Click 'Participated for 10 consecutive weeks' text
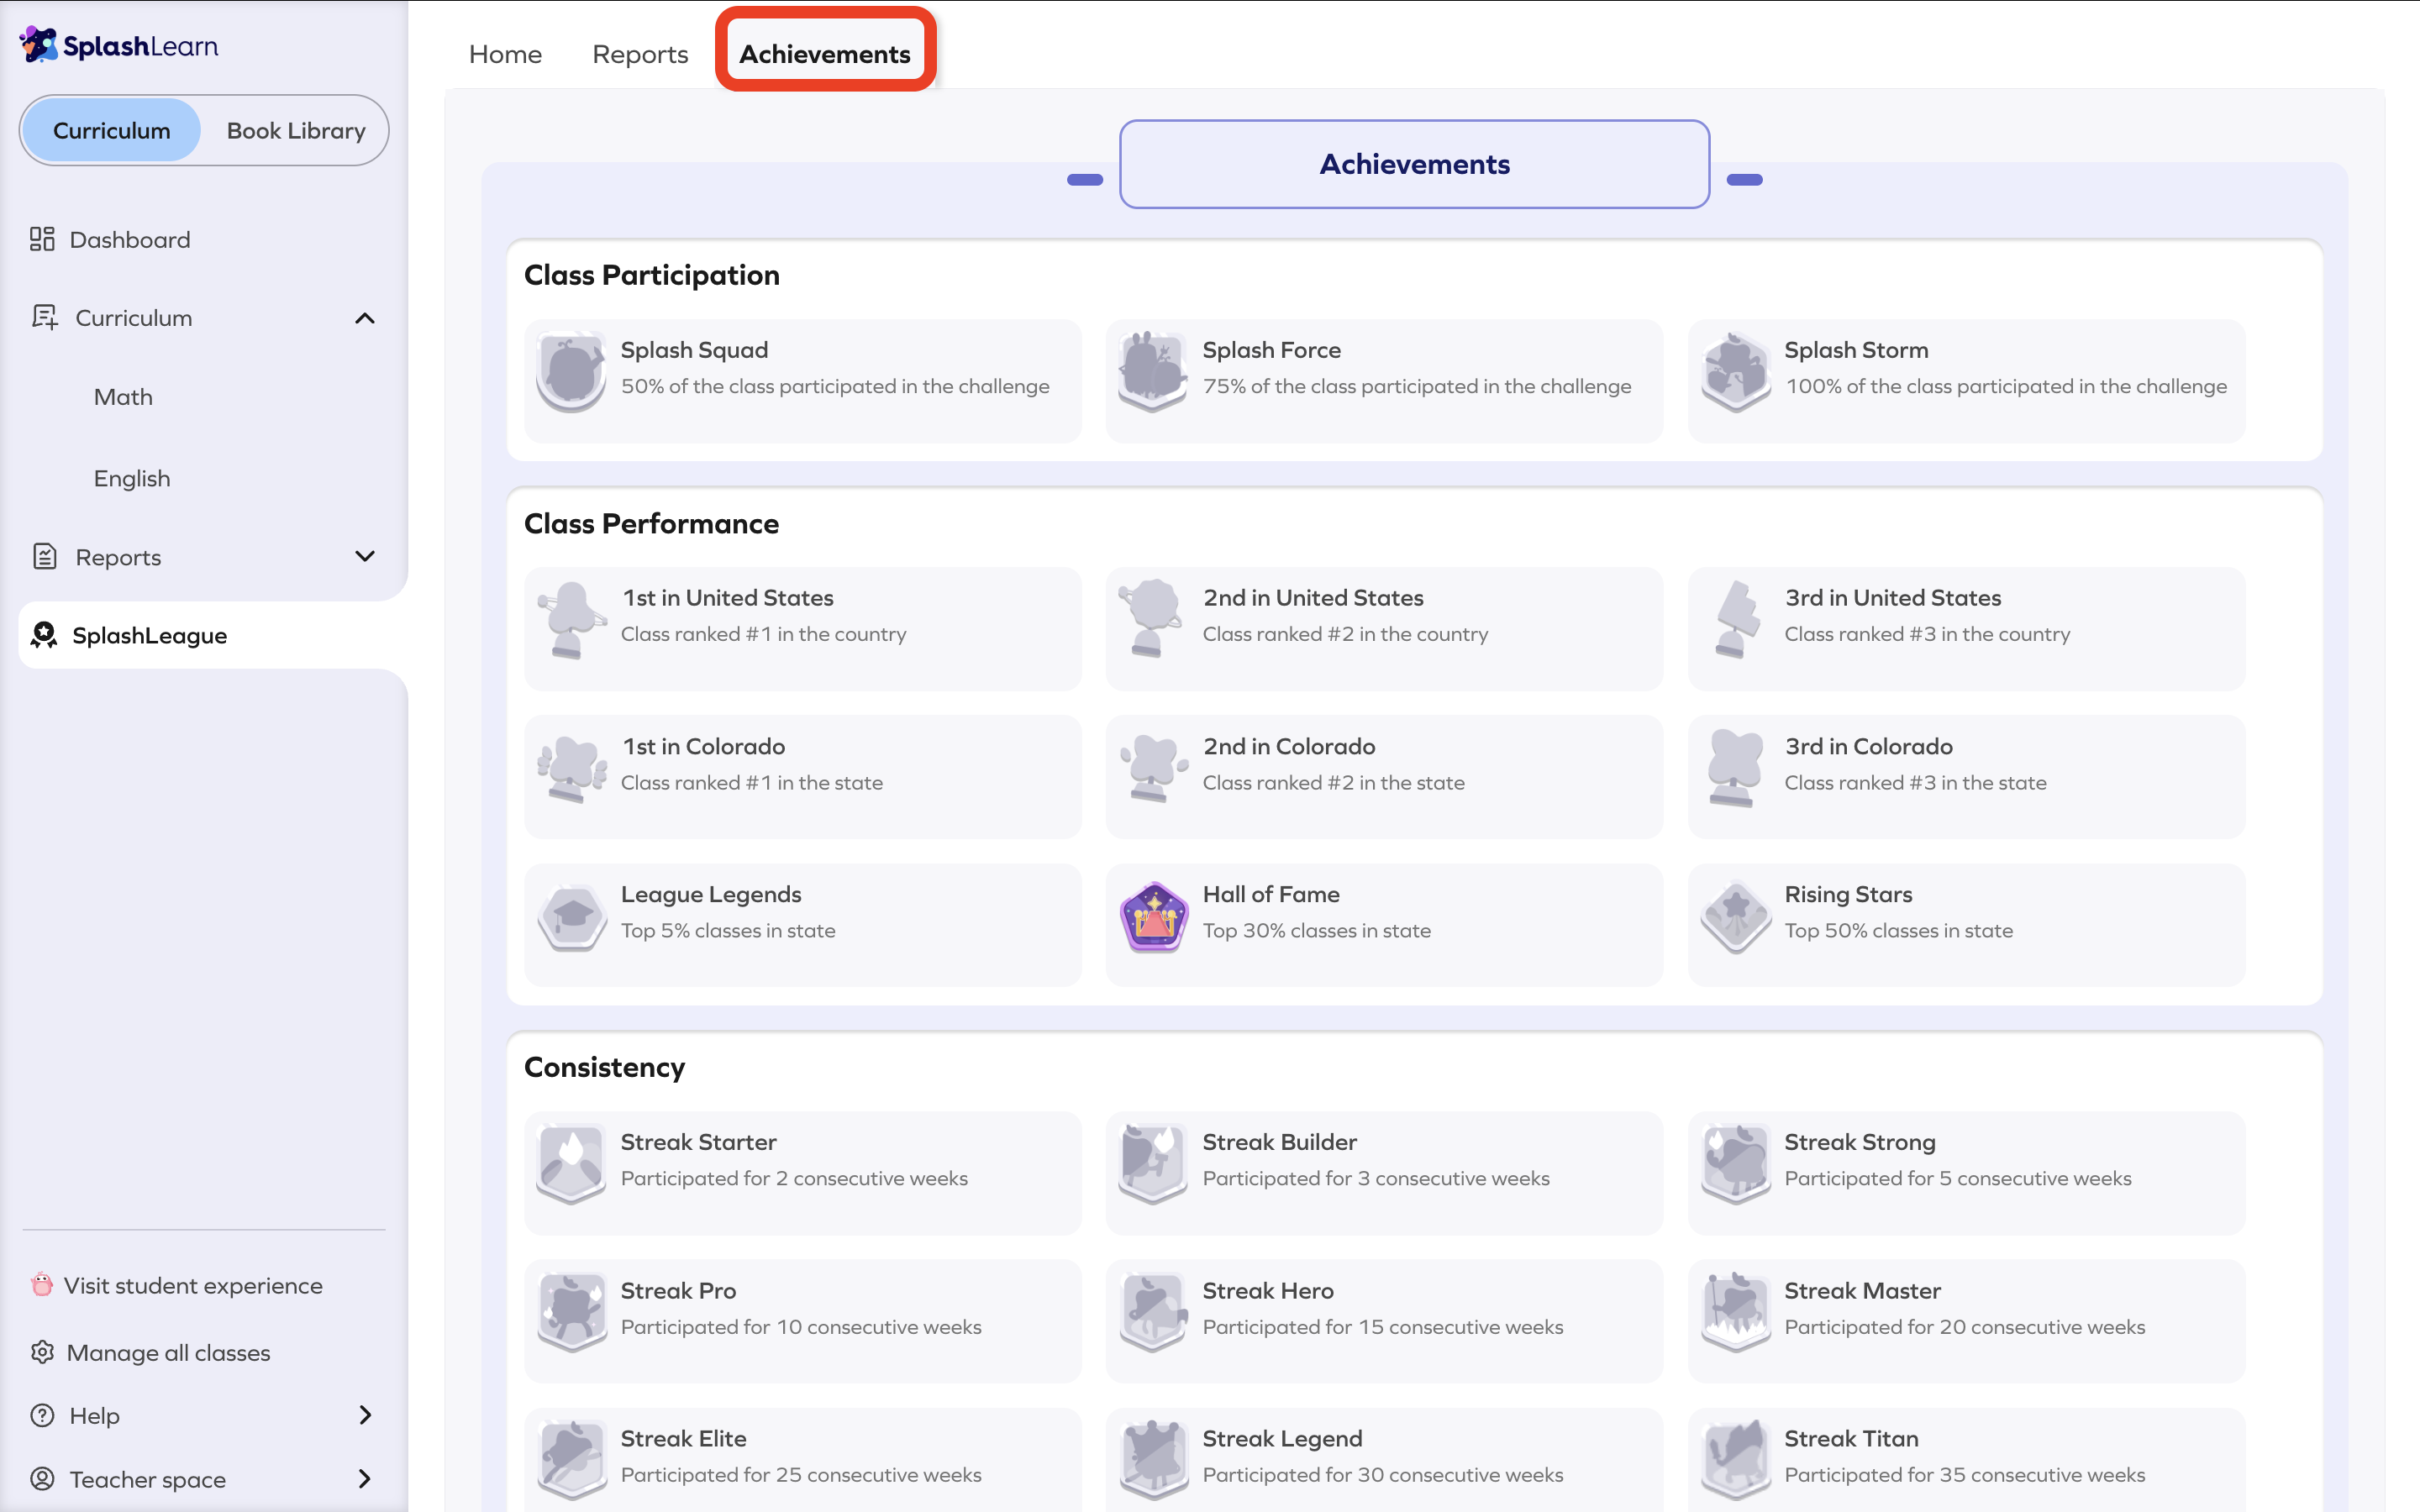The image size is (2420, 1512). [801, 1326]
